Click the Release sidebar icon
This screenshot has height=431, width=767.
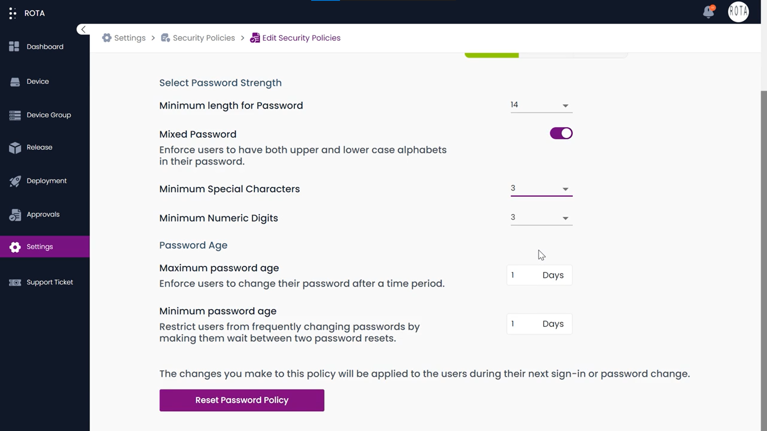[15, 147]
